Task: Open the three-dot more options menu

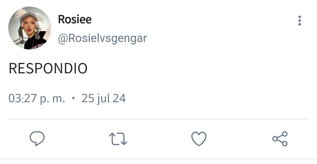Action: click(x=300, y=21)
